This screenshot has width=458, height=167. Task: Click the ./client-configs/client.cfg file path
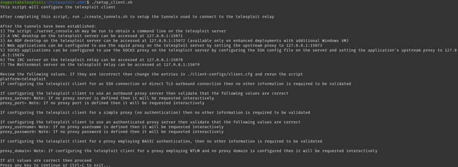(221, 74)
